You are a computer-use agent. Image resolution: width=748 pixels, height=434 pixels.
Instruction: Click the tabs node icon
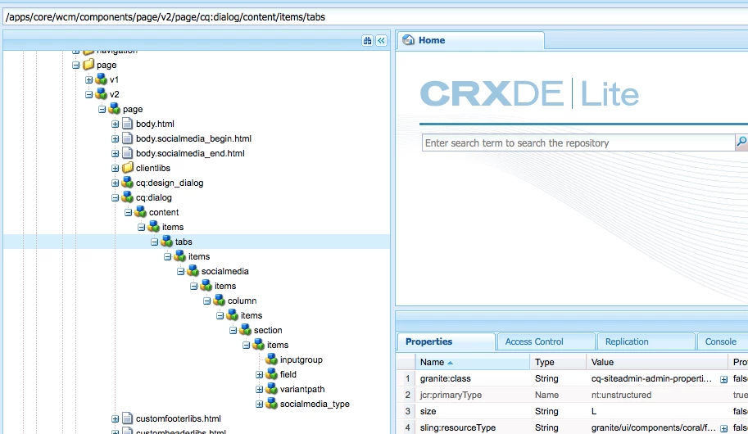166,242
